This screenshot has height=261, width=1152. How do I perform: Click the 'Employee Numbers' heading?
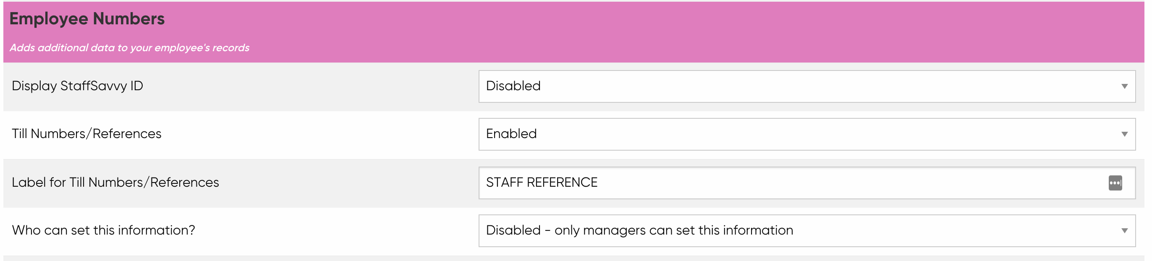click(x=87, y=19)
